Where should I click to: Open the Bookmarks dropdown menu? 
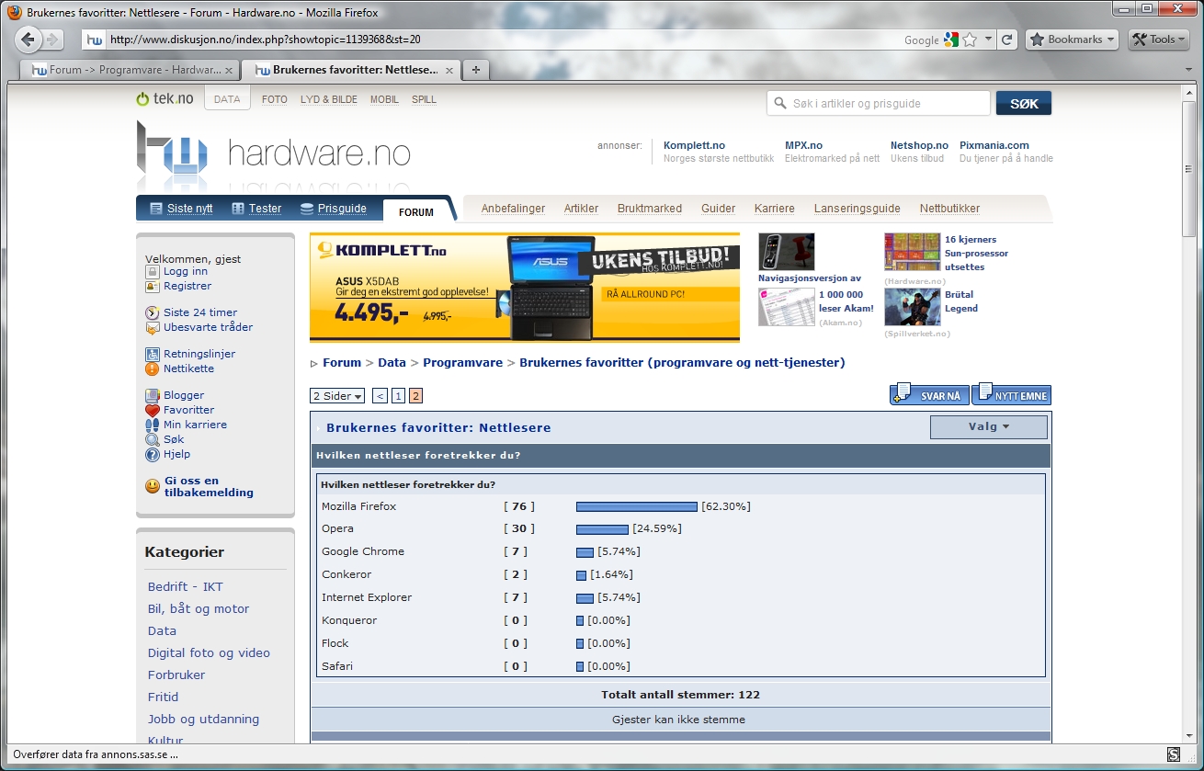click(x=1072, y=40)
